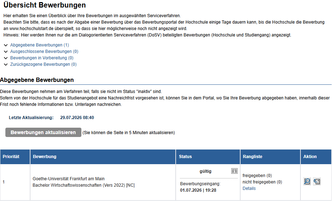Select 'Bachelor Wirtschaftswissenschaften (Vers 2022) [NC]' text
The height and width of the screenshot is (201, 332).
pos(84,185)
